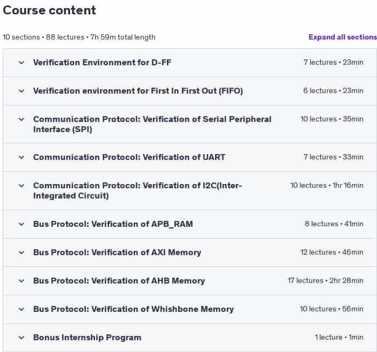Expand chevron for AXI Memory section
This screenshot has height=352, width=377.
tap(21, 252)
